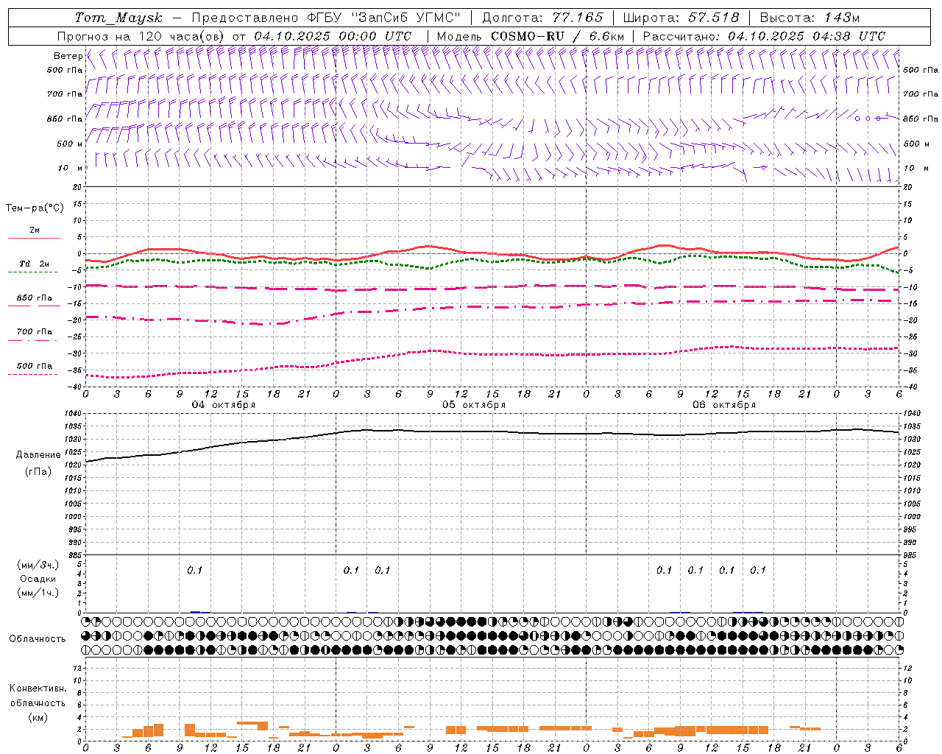Click the Модель COSMO-RU / 6.6км label
The image size is (942, 754).
pyautogui.click(x=531, y=36)
